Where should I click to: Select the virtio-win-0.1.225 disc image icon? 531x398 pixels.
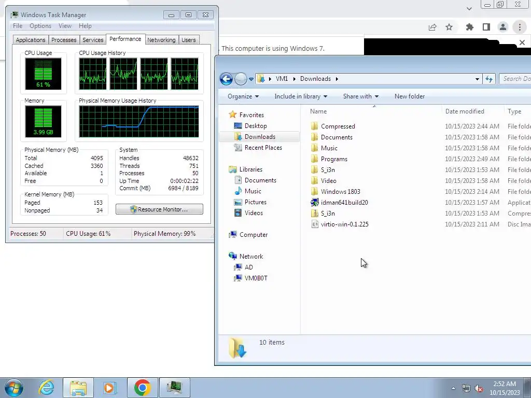tap(315, 224)
